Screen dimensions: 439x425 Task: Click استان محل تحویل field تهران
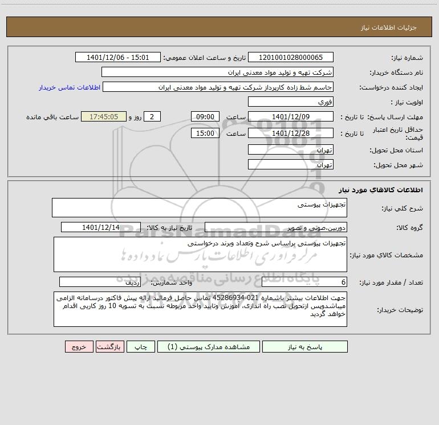[x=291, y=149]
